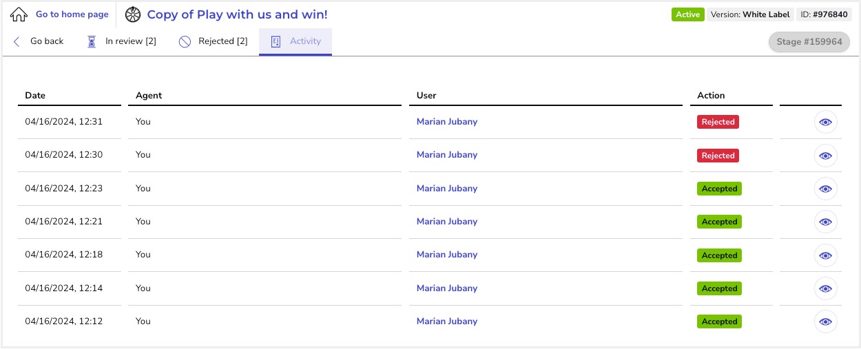This screenshot has width=861, height=349.
Task: Click the home icon in the header
Action: [x=19, y=14]
